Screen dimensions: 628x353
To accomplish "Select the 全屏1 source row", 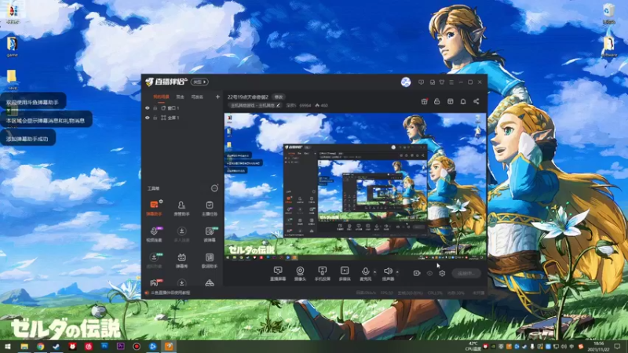I will [182, 118].
